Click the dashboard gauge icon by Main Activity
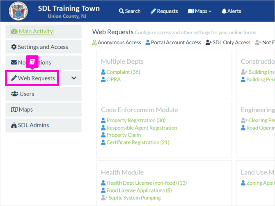 (14, 31)
